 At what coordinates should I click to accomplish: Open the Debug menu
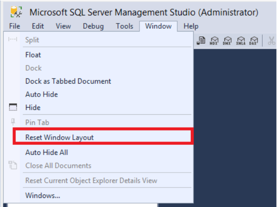(93, 26)
